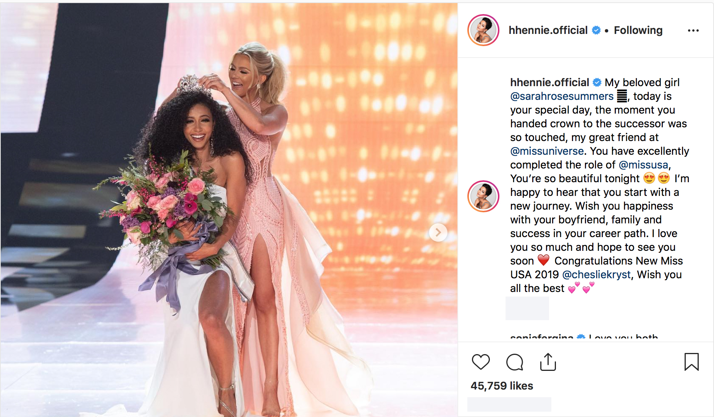714x417 pixels.
Task: Open comments with the speech bubble icon
Action: coord(514,362)
